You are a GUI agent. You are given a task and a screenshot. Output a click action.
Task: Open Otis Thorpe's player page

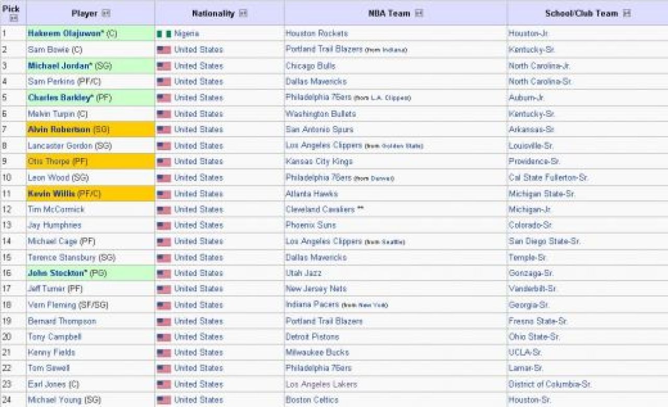(x=49, y=161)
